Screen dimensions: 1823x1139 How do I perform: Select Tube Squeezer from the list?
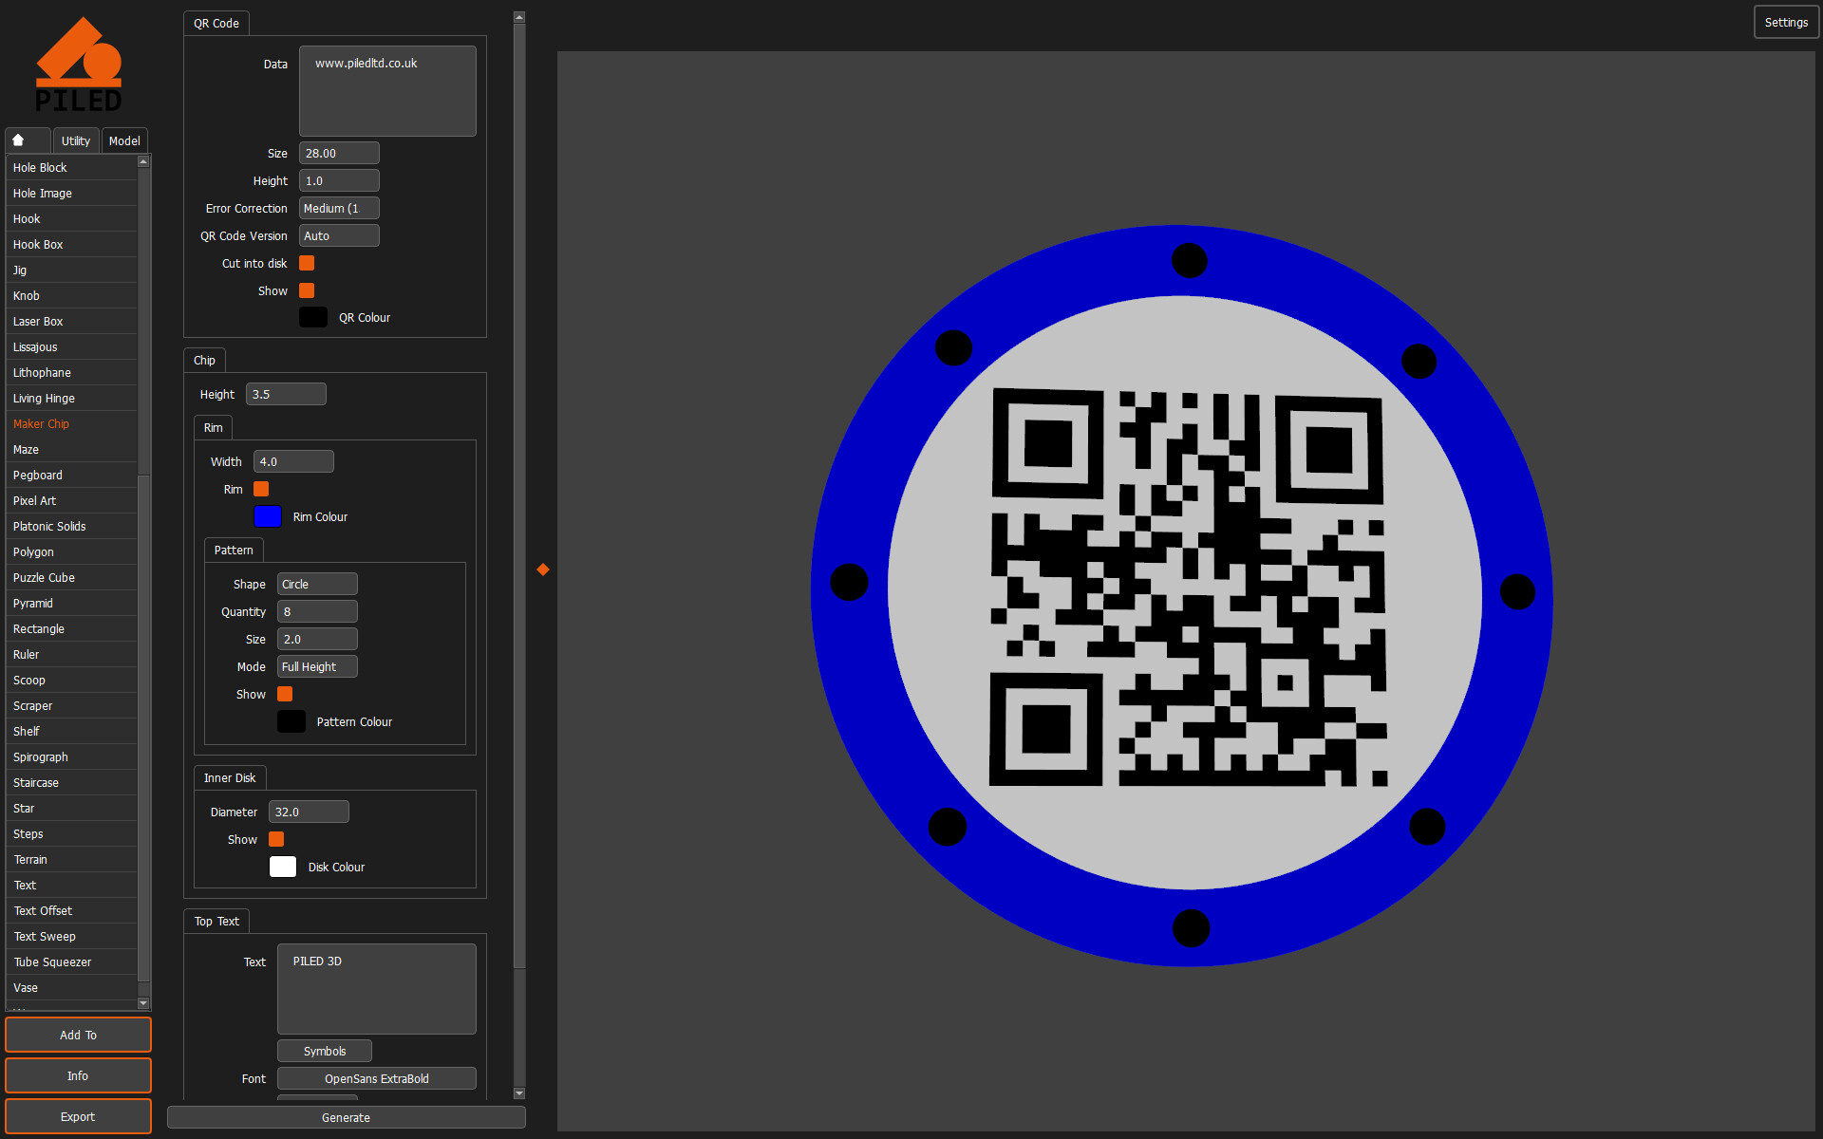point(71,962)
